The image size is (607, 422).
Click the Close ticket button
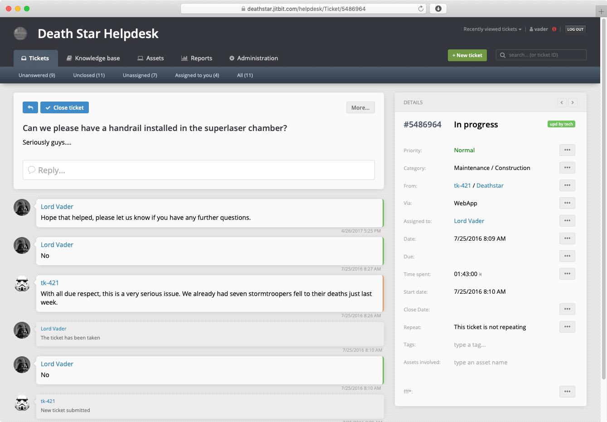(x=64, y=107)
